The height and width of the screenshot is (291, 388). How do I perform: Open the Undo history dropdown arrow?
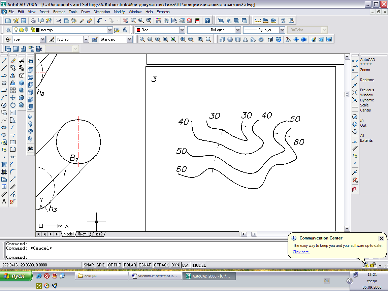click(106, 21)
